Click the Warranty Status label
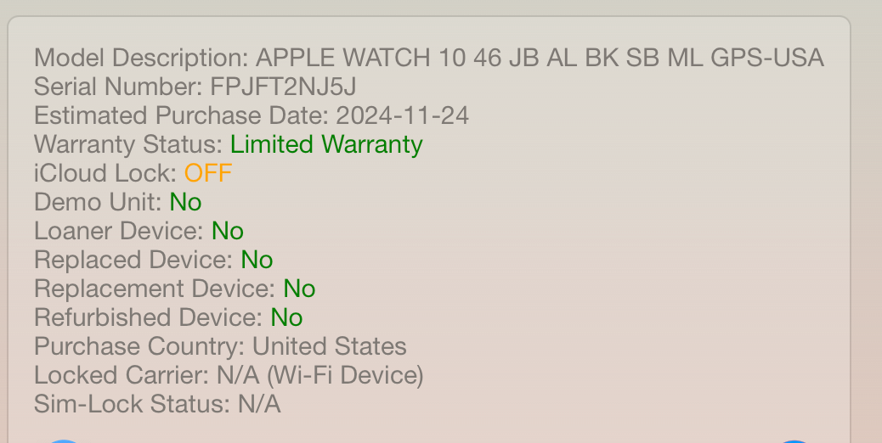The width and height of the screenshot is (882, 443). point(129,144)
